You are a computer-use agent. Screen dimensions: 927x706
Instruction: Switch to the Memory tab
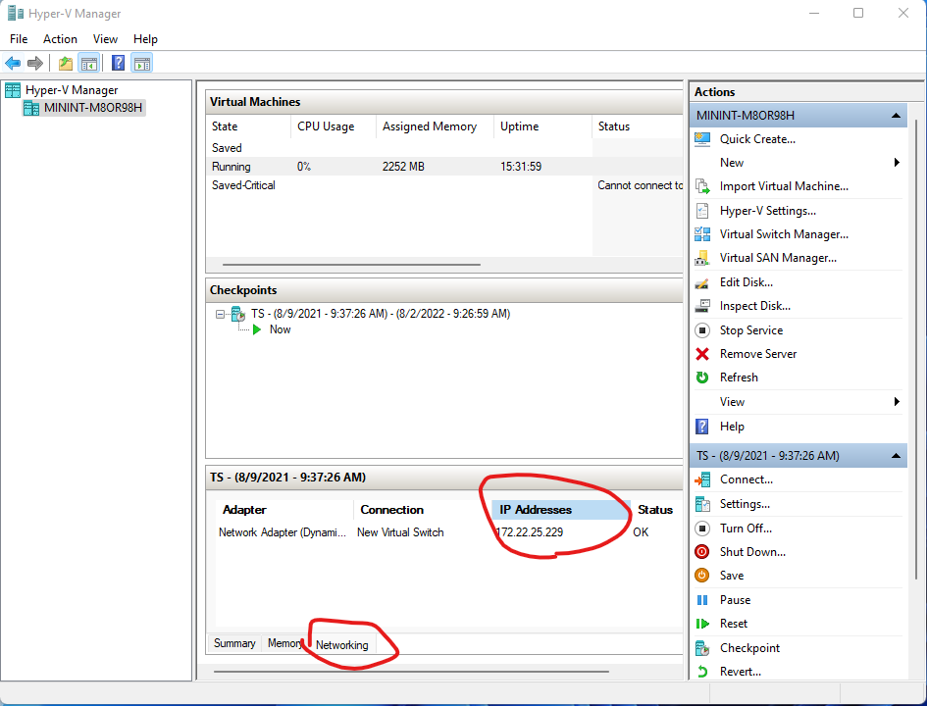283,643
